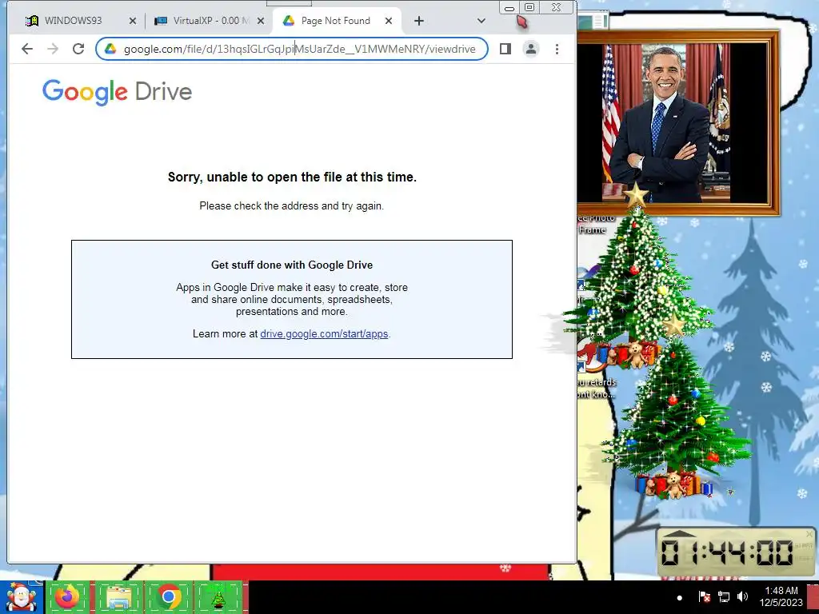This screenshot has width=819, height=614.
Task: Close the WINDOWS93 tab
Action: tap(133, 21)
